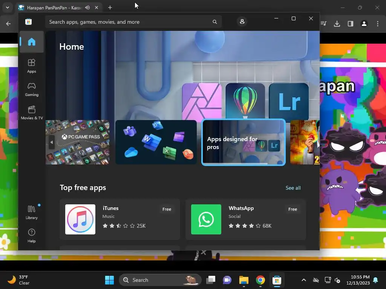Open the Affinity app icon in banner

pyautogui.click(x=202, y=102)
